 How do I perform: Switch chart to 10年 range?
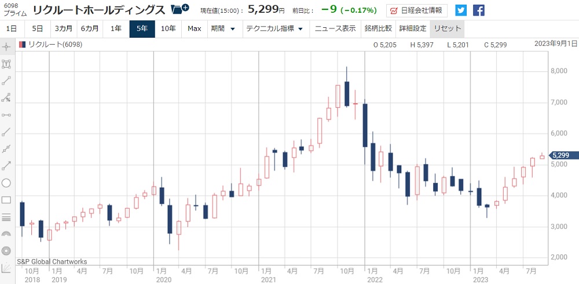click(168, 28)
